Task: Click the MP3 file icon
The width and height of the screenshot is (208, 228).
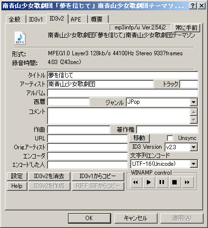Action: (x=20, y=38)
